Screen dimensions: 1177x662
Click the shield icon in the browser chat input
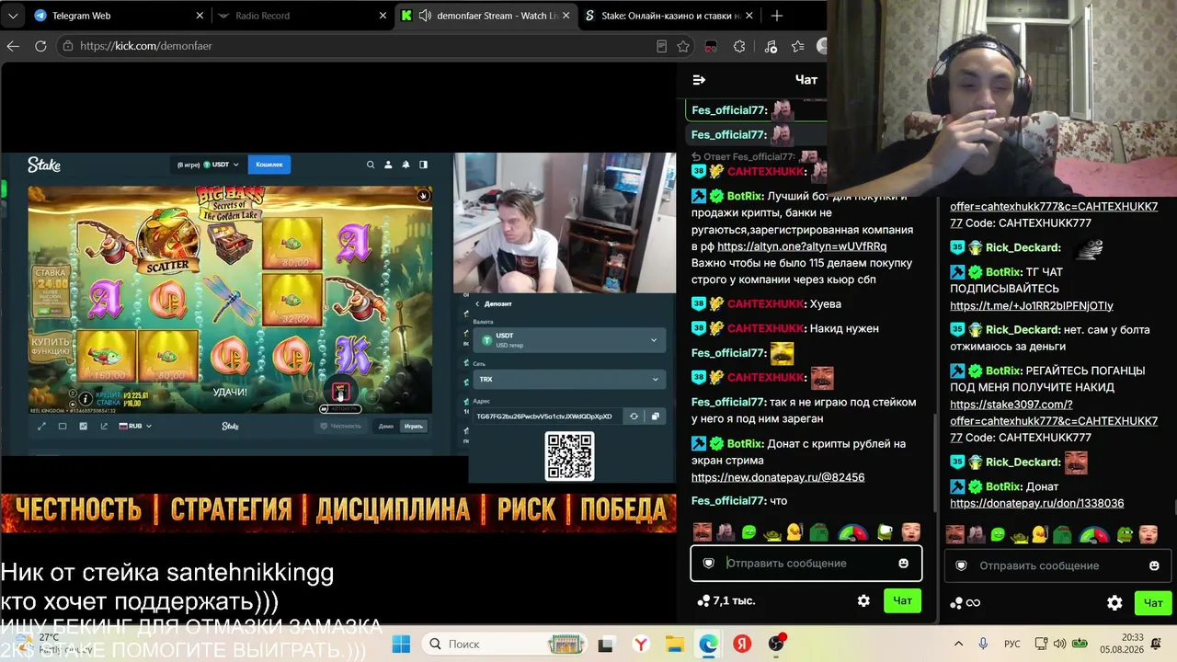(x=708, y=563)
